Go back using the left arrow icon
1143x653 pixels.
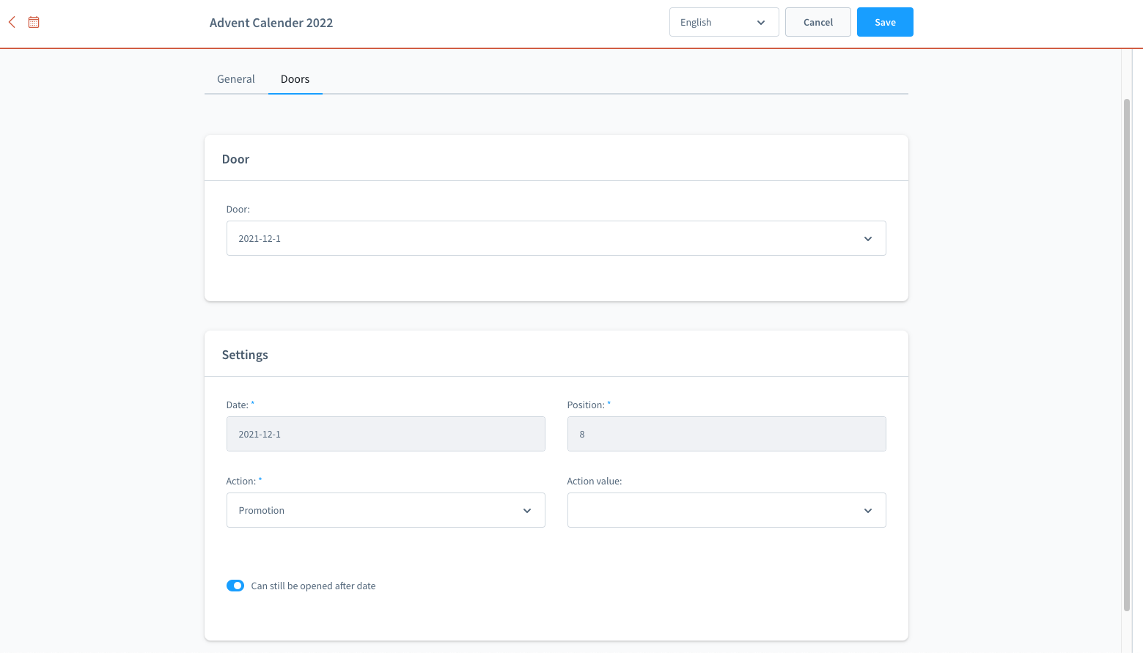12,22
